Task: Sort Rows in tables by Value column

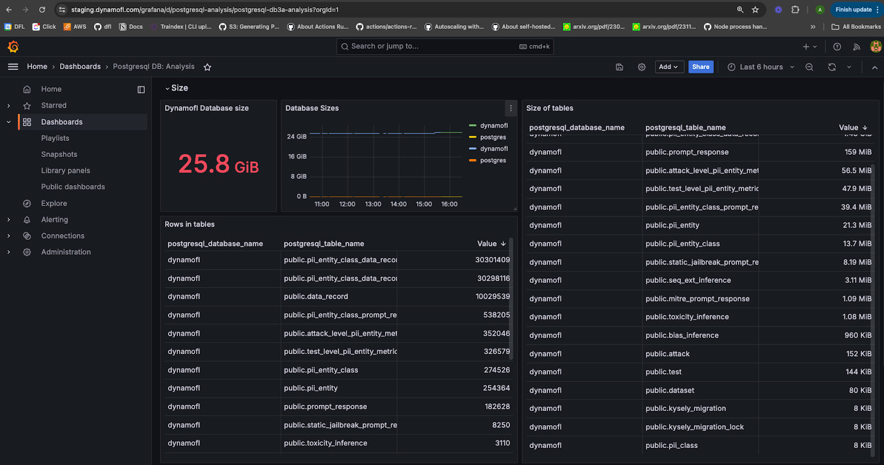Action: coord(491,244)
